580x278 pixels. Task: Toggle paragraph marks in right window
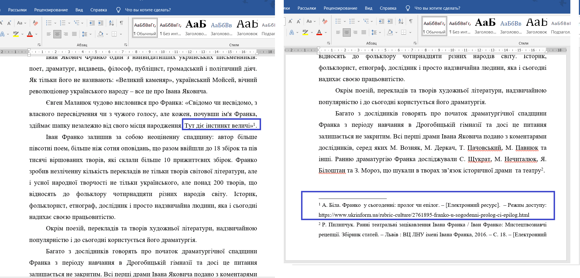pyautogui.click(x=411, y=21)
